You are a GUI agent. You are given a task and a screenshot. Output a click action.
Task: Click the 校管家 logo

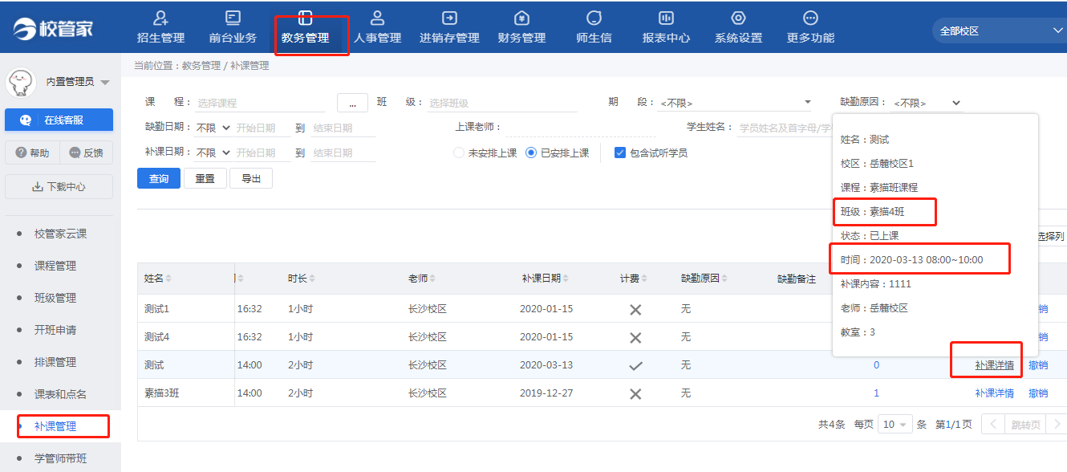[53, 28]
